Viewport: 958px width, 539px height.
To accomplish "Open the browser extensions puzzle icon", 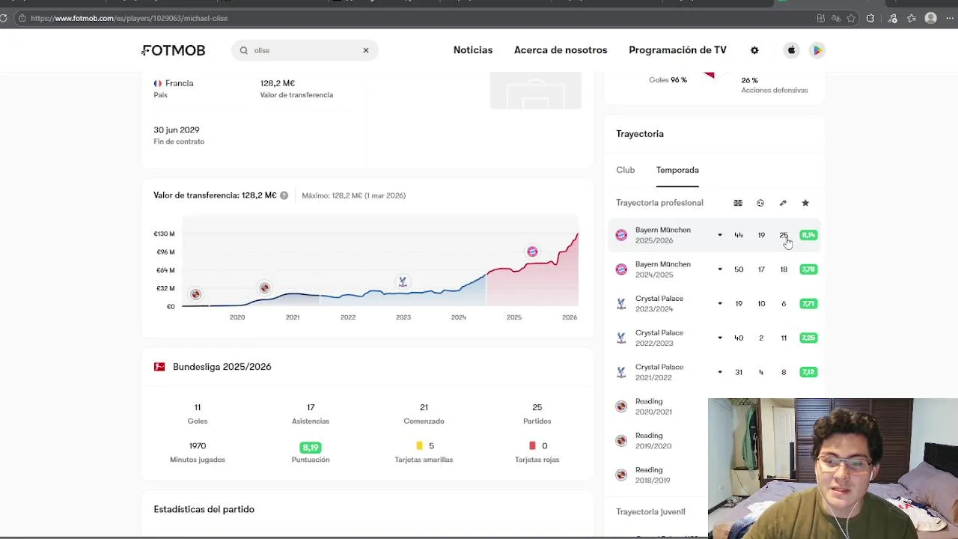I will pos(870,18).
